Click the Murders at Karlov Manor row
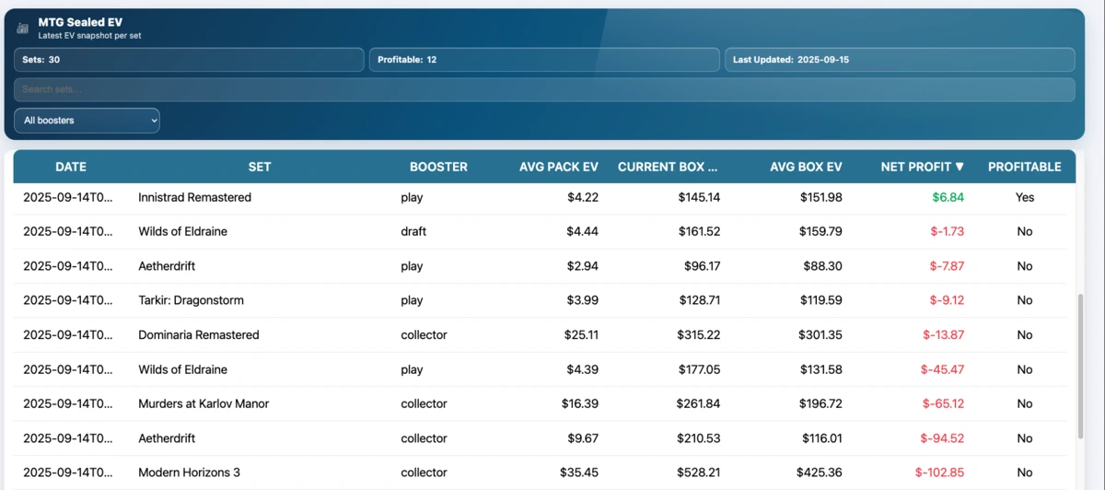This screenshot has width=1105, height=490. [x=204, y=403]
